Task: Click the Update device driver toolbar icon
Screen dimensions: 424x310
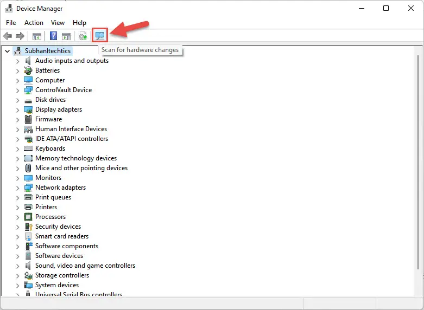Action: [83, 36]
